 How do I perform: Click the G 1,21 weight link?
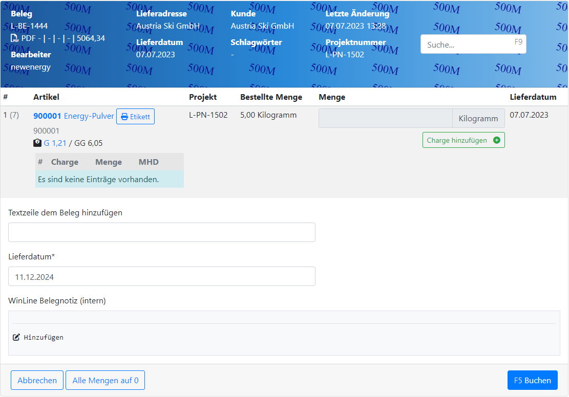(55, 143)
